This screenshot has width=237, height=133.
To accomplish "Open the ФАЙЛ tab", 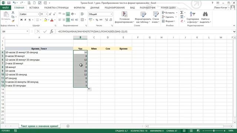I will point(6,7).
